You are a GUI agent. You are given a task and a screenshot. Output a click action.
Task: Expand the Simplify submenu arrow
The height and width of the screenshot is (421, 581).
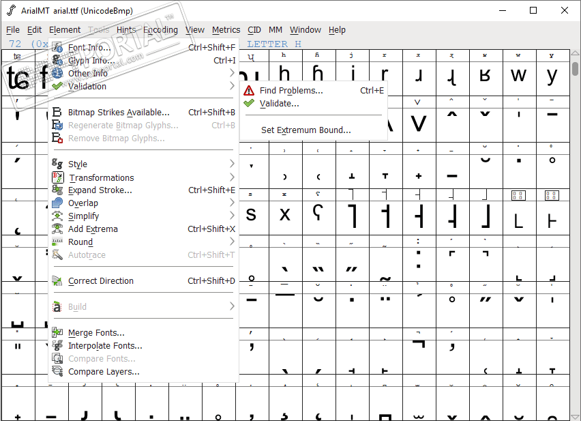(x=232, y=216)
